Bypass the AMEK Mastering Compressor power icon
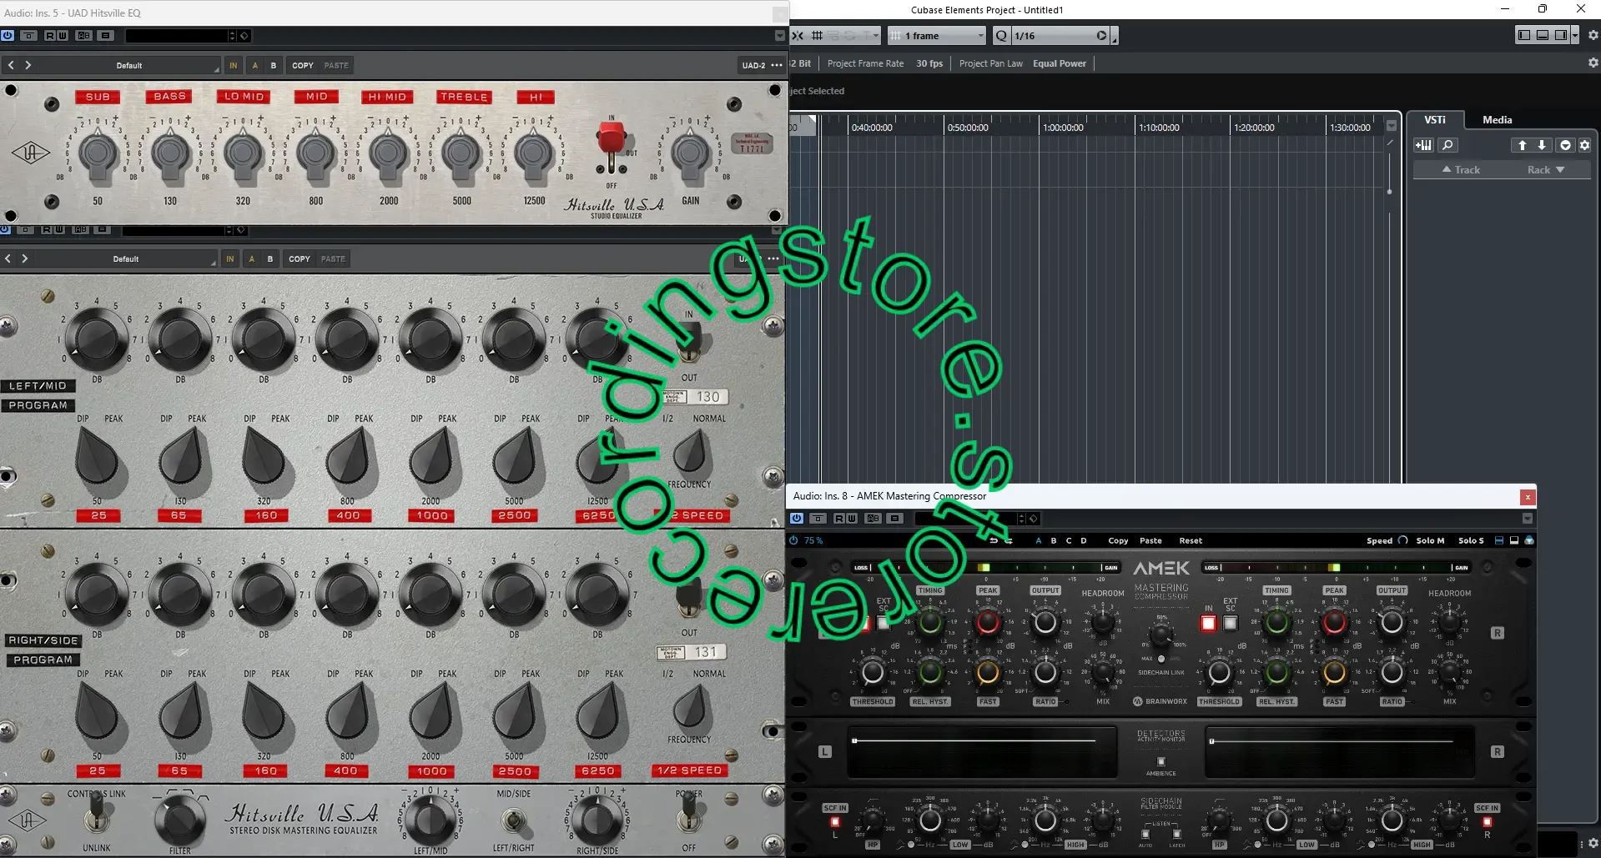Image resolution: width=1601 pixels, height=858 pixels. [x=796, y=519]
